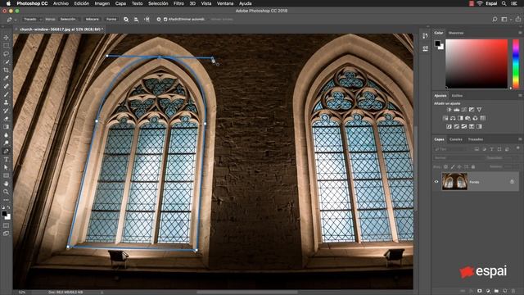Switch to the Trazados tab
This screenshot has width=524, height=295.
tap(475, 139)
